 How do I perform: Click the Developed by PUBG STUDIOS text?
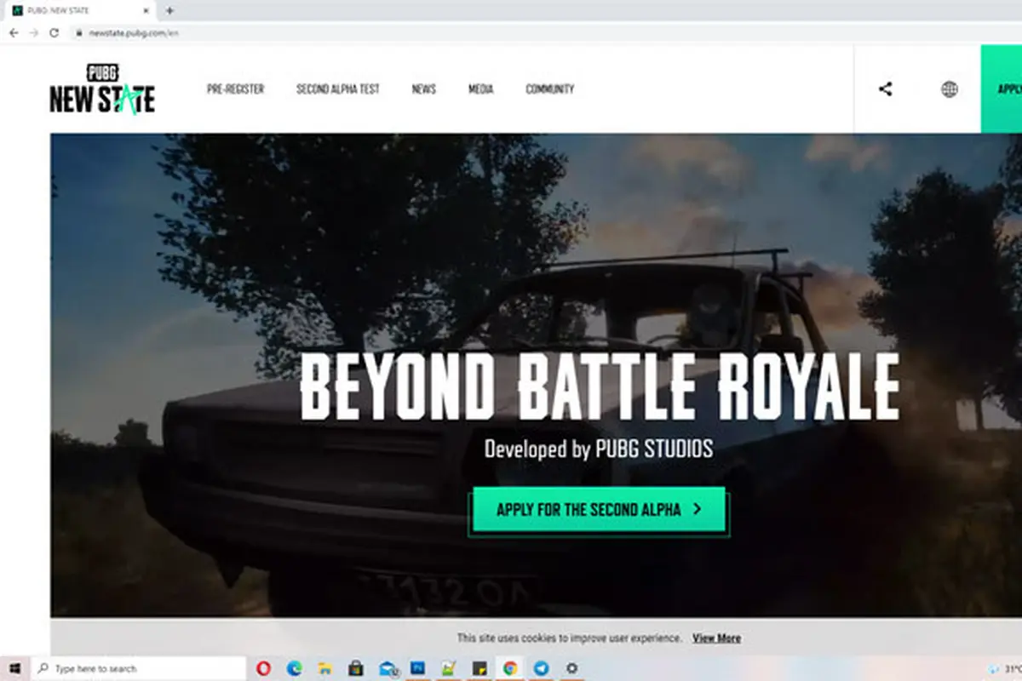pos(599,449)
